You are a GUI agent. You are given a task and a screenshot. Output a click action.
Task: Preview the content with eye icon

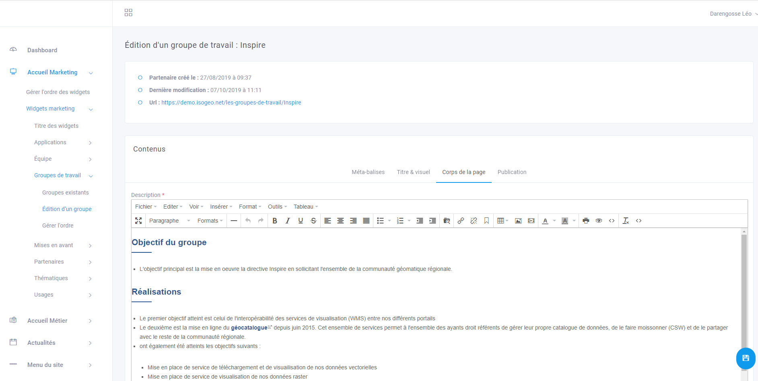[599, 221]
